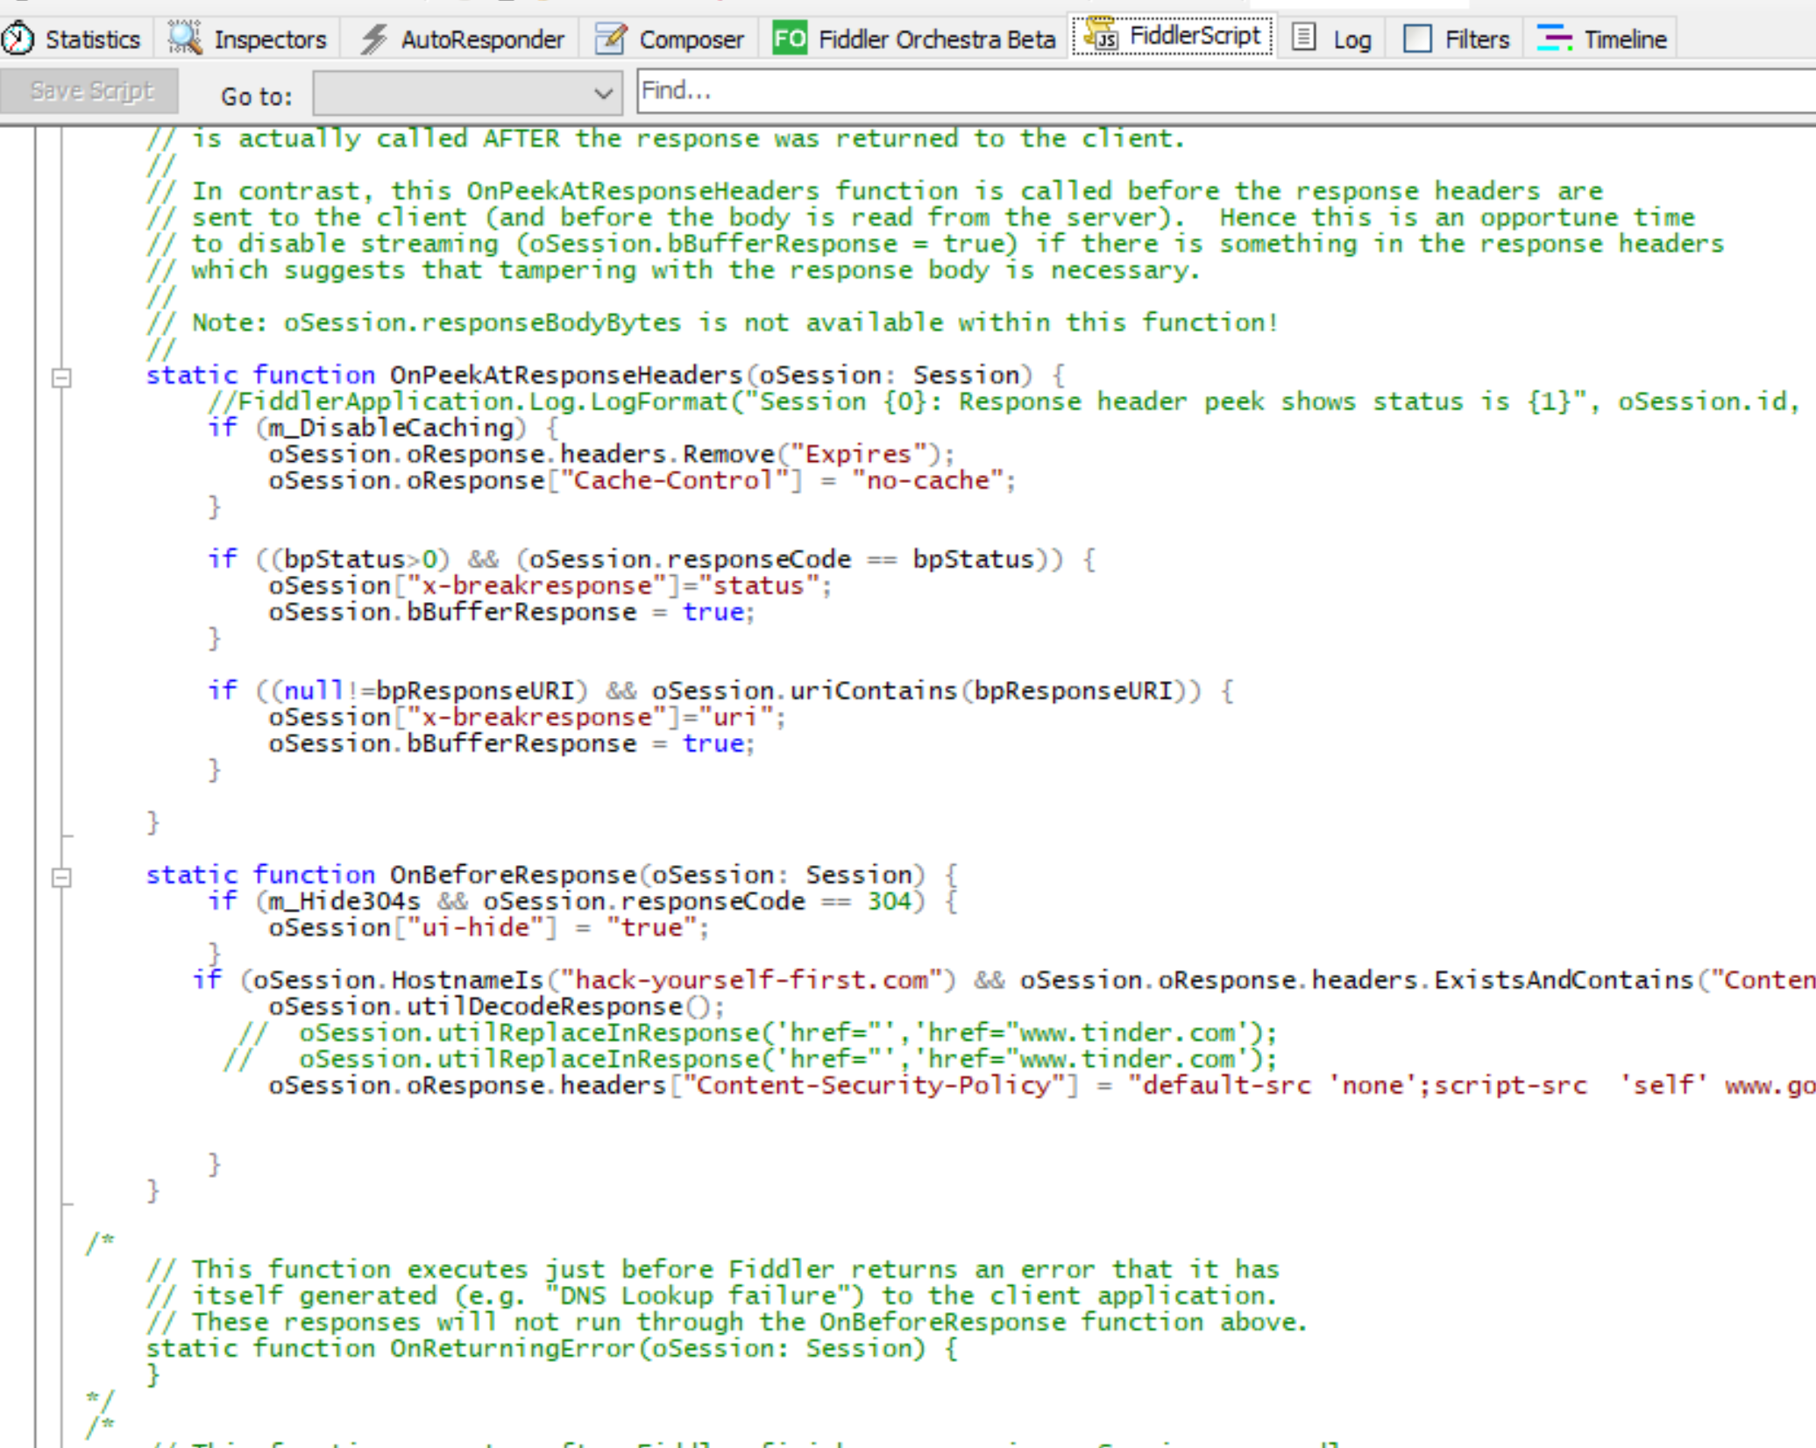Image resolution: width=1816 pixels, height=1448 pixels.
Task: Click the AutoResponder lightning bolt icon
Action: coord(374,39)
